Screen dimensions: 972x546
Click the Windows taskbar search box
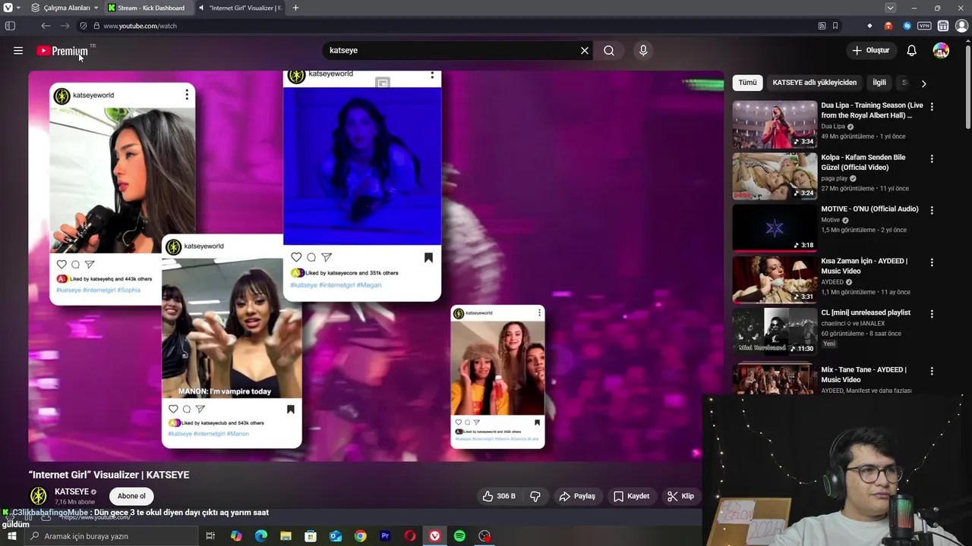pyautogui.click(x=111, y=536)
